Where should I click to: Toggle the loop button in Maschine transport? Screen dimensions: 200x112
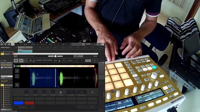pyautogui.click(x=12, y=44)
